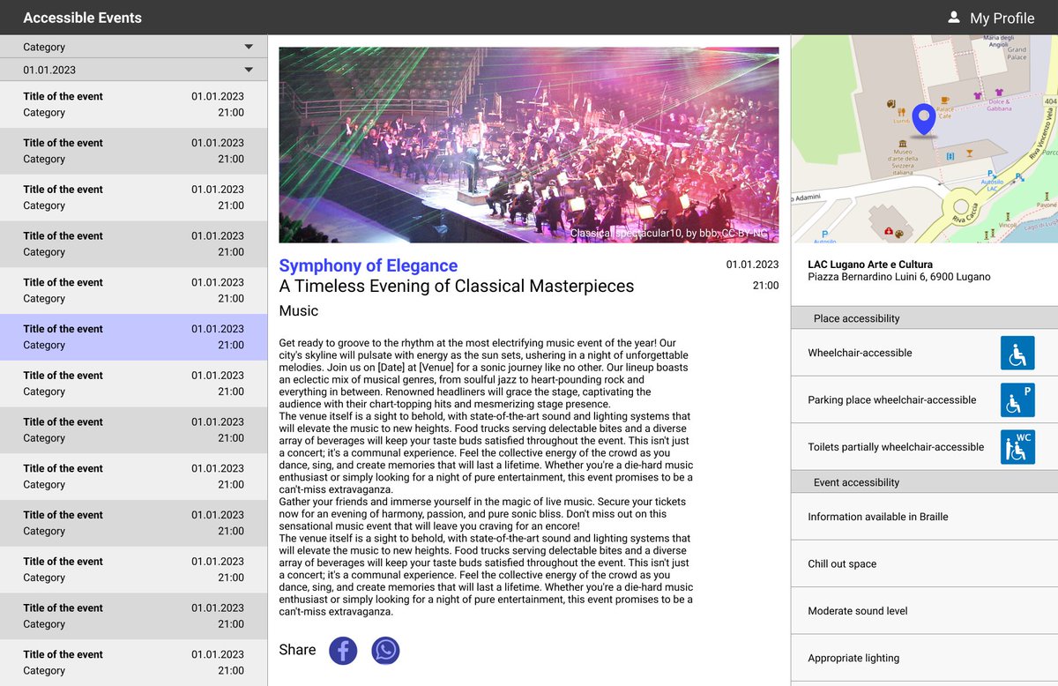Share the event on Facebook
The image size is (1058, 686).
coord(343,651)
